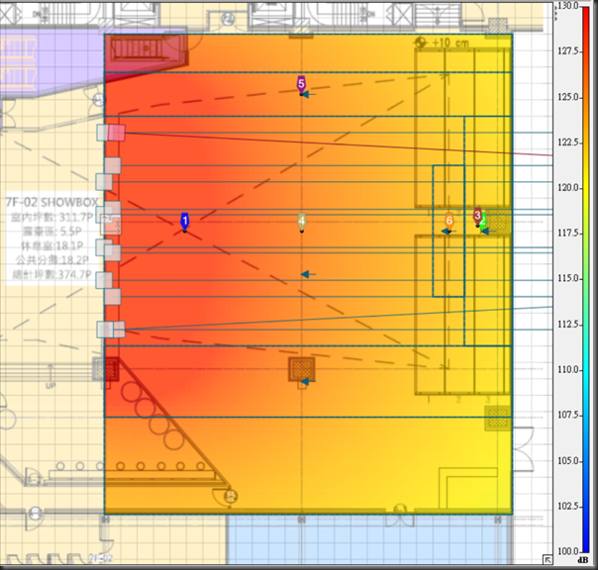Click the '18.2P' shared area line
Screen dimensions: 598x570
click(51, 260)
